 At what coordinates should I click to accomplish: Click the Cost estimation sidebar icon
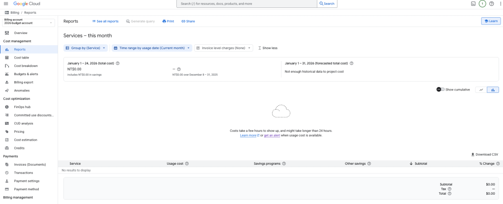tap(7, 140)
